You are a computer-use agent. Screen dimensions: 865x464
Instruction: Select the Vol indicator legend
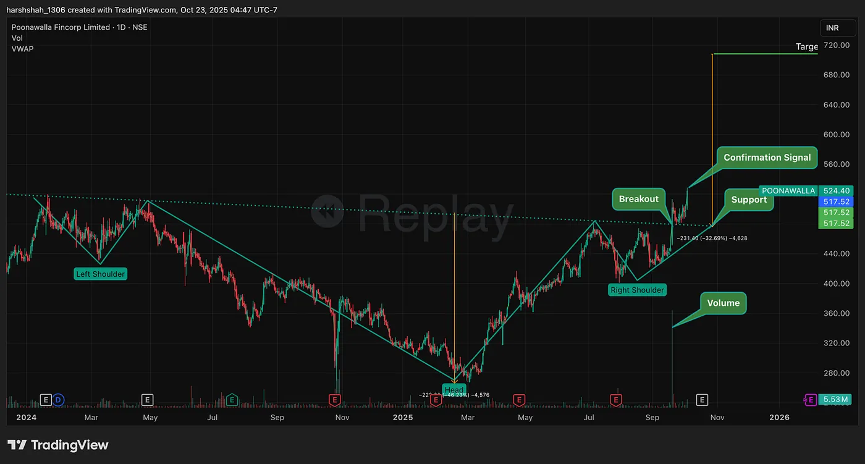point(17,38)
